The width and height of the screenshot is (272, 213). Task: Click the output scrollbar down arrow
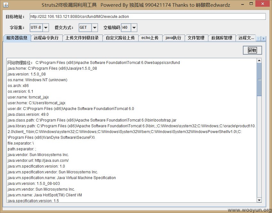pos(259,200)
